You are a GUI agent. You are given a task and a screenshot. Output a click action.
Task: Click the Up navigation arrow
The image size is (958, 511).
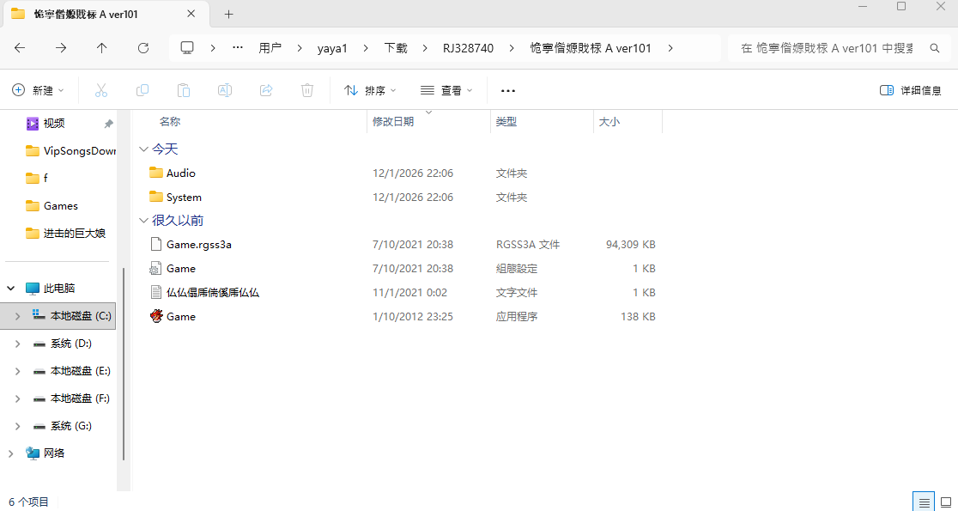click(x=101, y=48)
